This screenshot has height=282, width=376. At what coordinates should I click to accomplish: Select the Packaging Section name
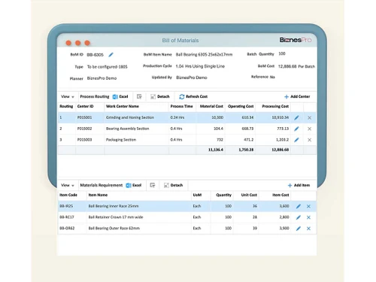click(x=121, y=140)
